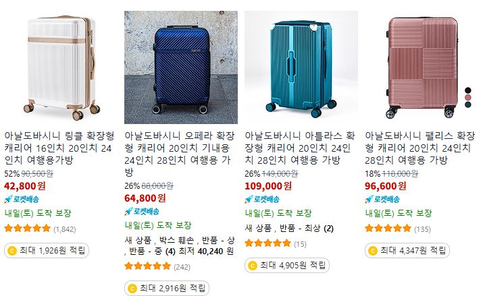The image size is (483, 296).
Task: Click the star rating with 242 reviews
Action: coord(157,266)
